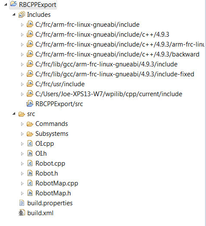Select Robot.cpp file name
Viewport: 206px width, 226px height.
(x=50, y=163)
